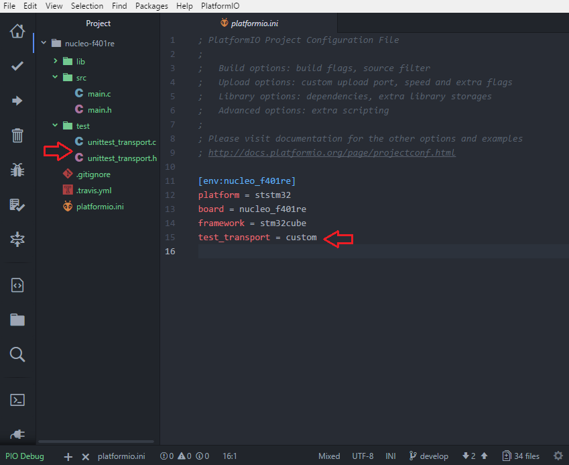Click the warnings count indicator
Image resolution: width=569 pixels, height=465 pixels.
pos(184,456)
